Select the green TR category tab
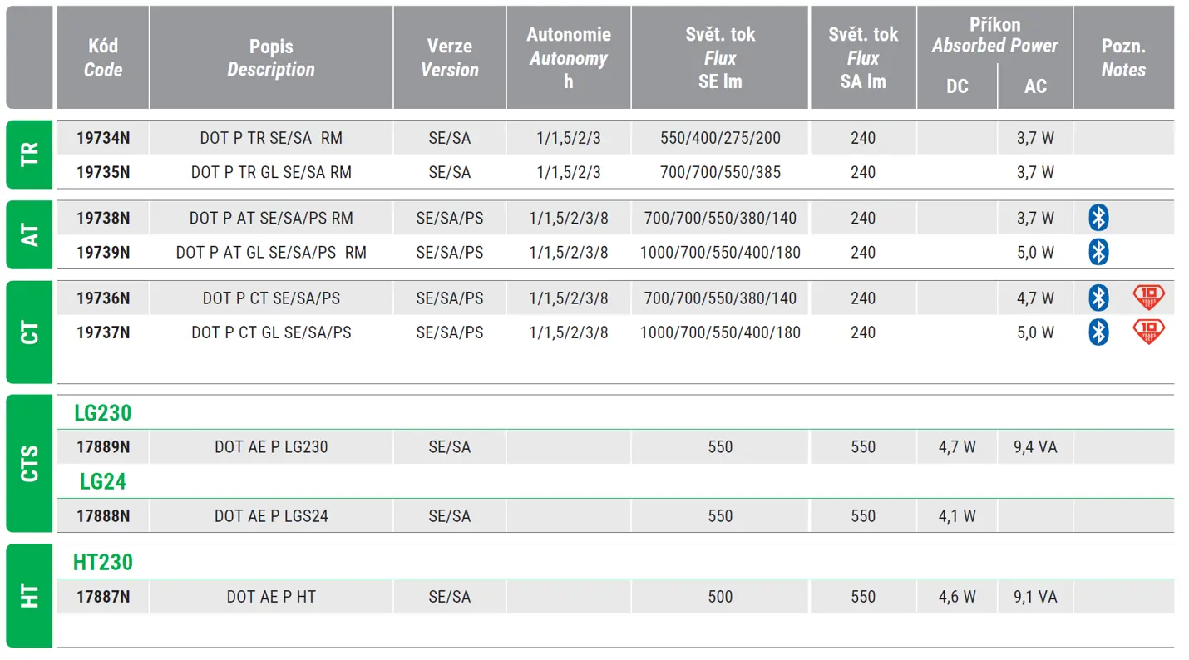Viewport: 1189px width, 660px height. [x=29, y=155]
